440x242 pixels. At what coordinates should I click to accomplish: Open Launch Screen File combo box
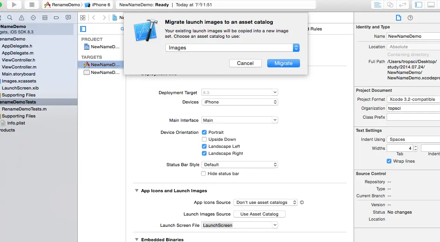(240, 225)
